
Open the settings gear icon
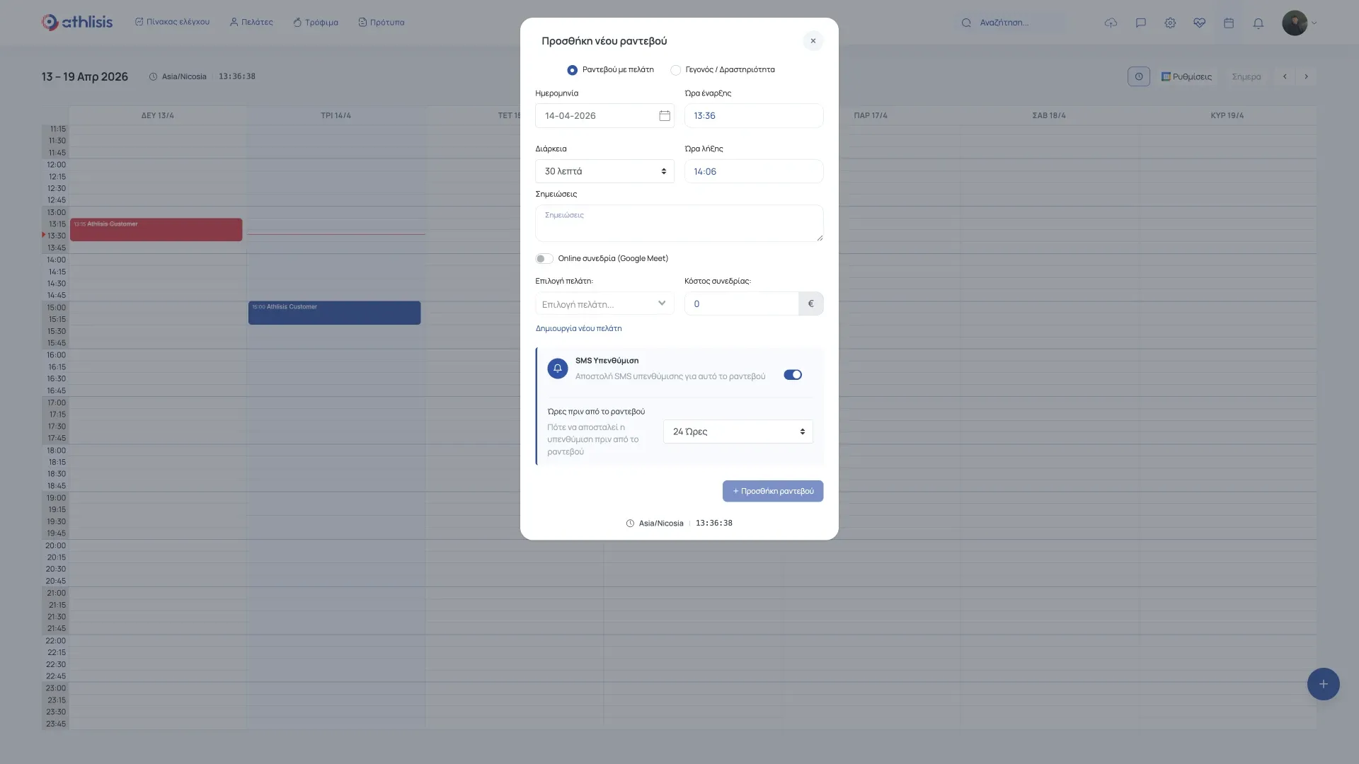point(1170,23)
